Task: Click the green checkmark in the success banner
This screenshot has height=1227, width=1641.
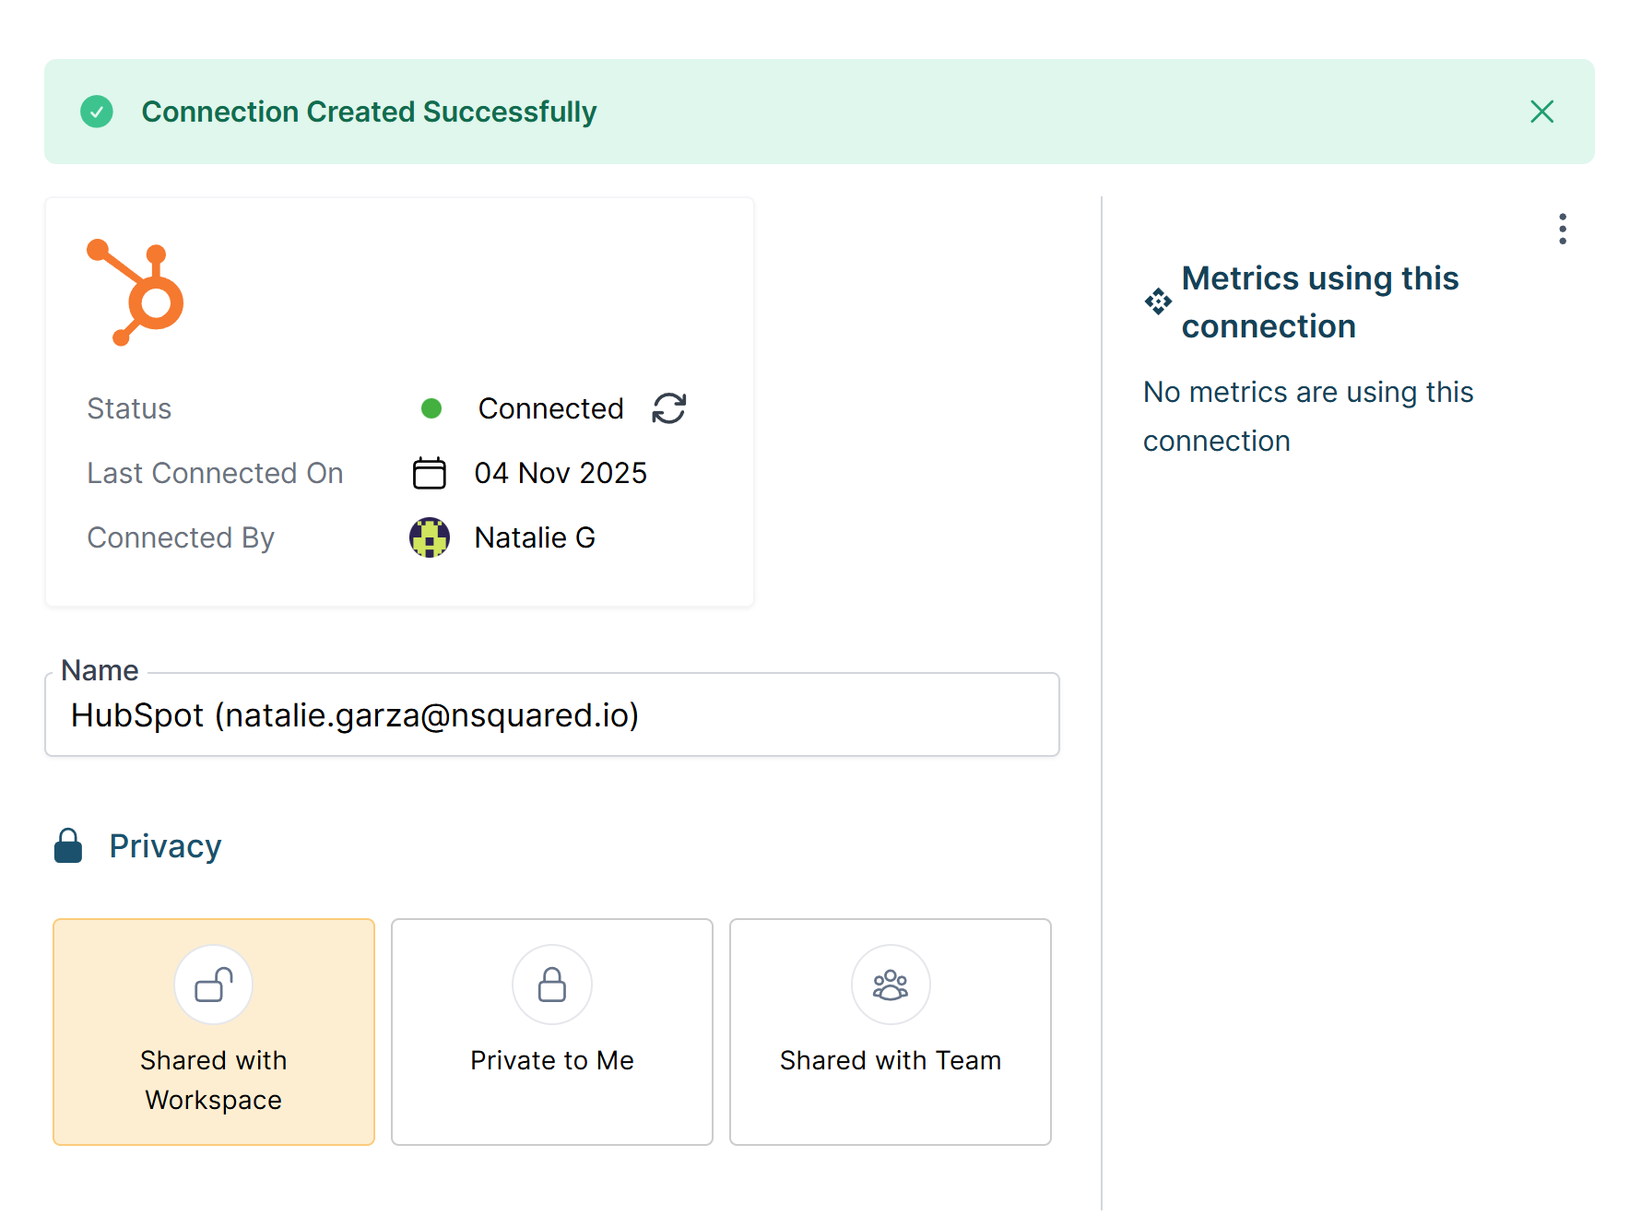Action: [x=97, y=111]
